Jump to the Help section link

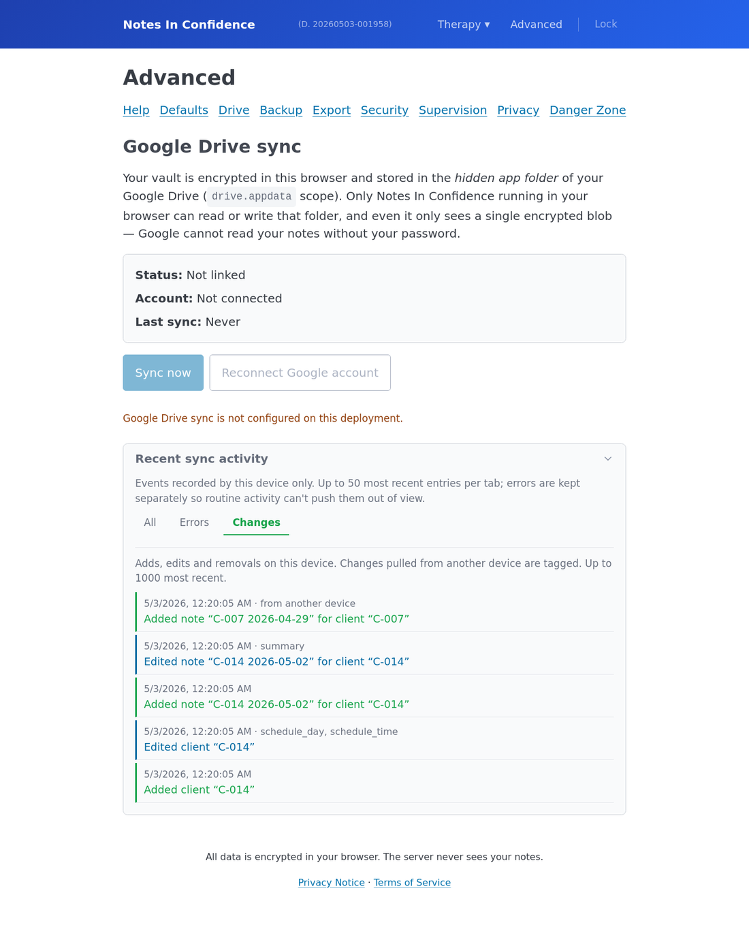(136, 110)
